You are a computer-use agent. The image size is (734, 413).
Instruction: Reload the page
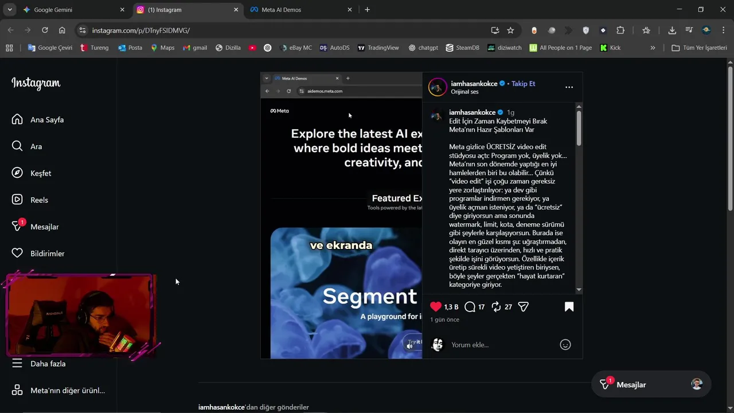click(x=45, y=30)
